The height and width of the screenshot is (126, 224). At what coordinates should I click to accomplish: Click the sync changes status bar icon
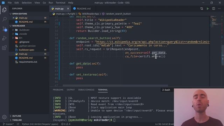click(18, 124)
